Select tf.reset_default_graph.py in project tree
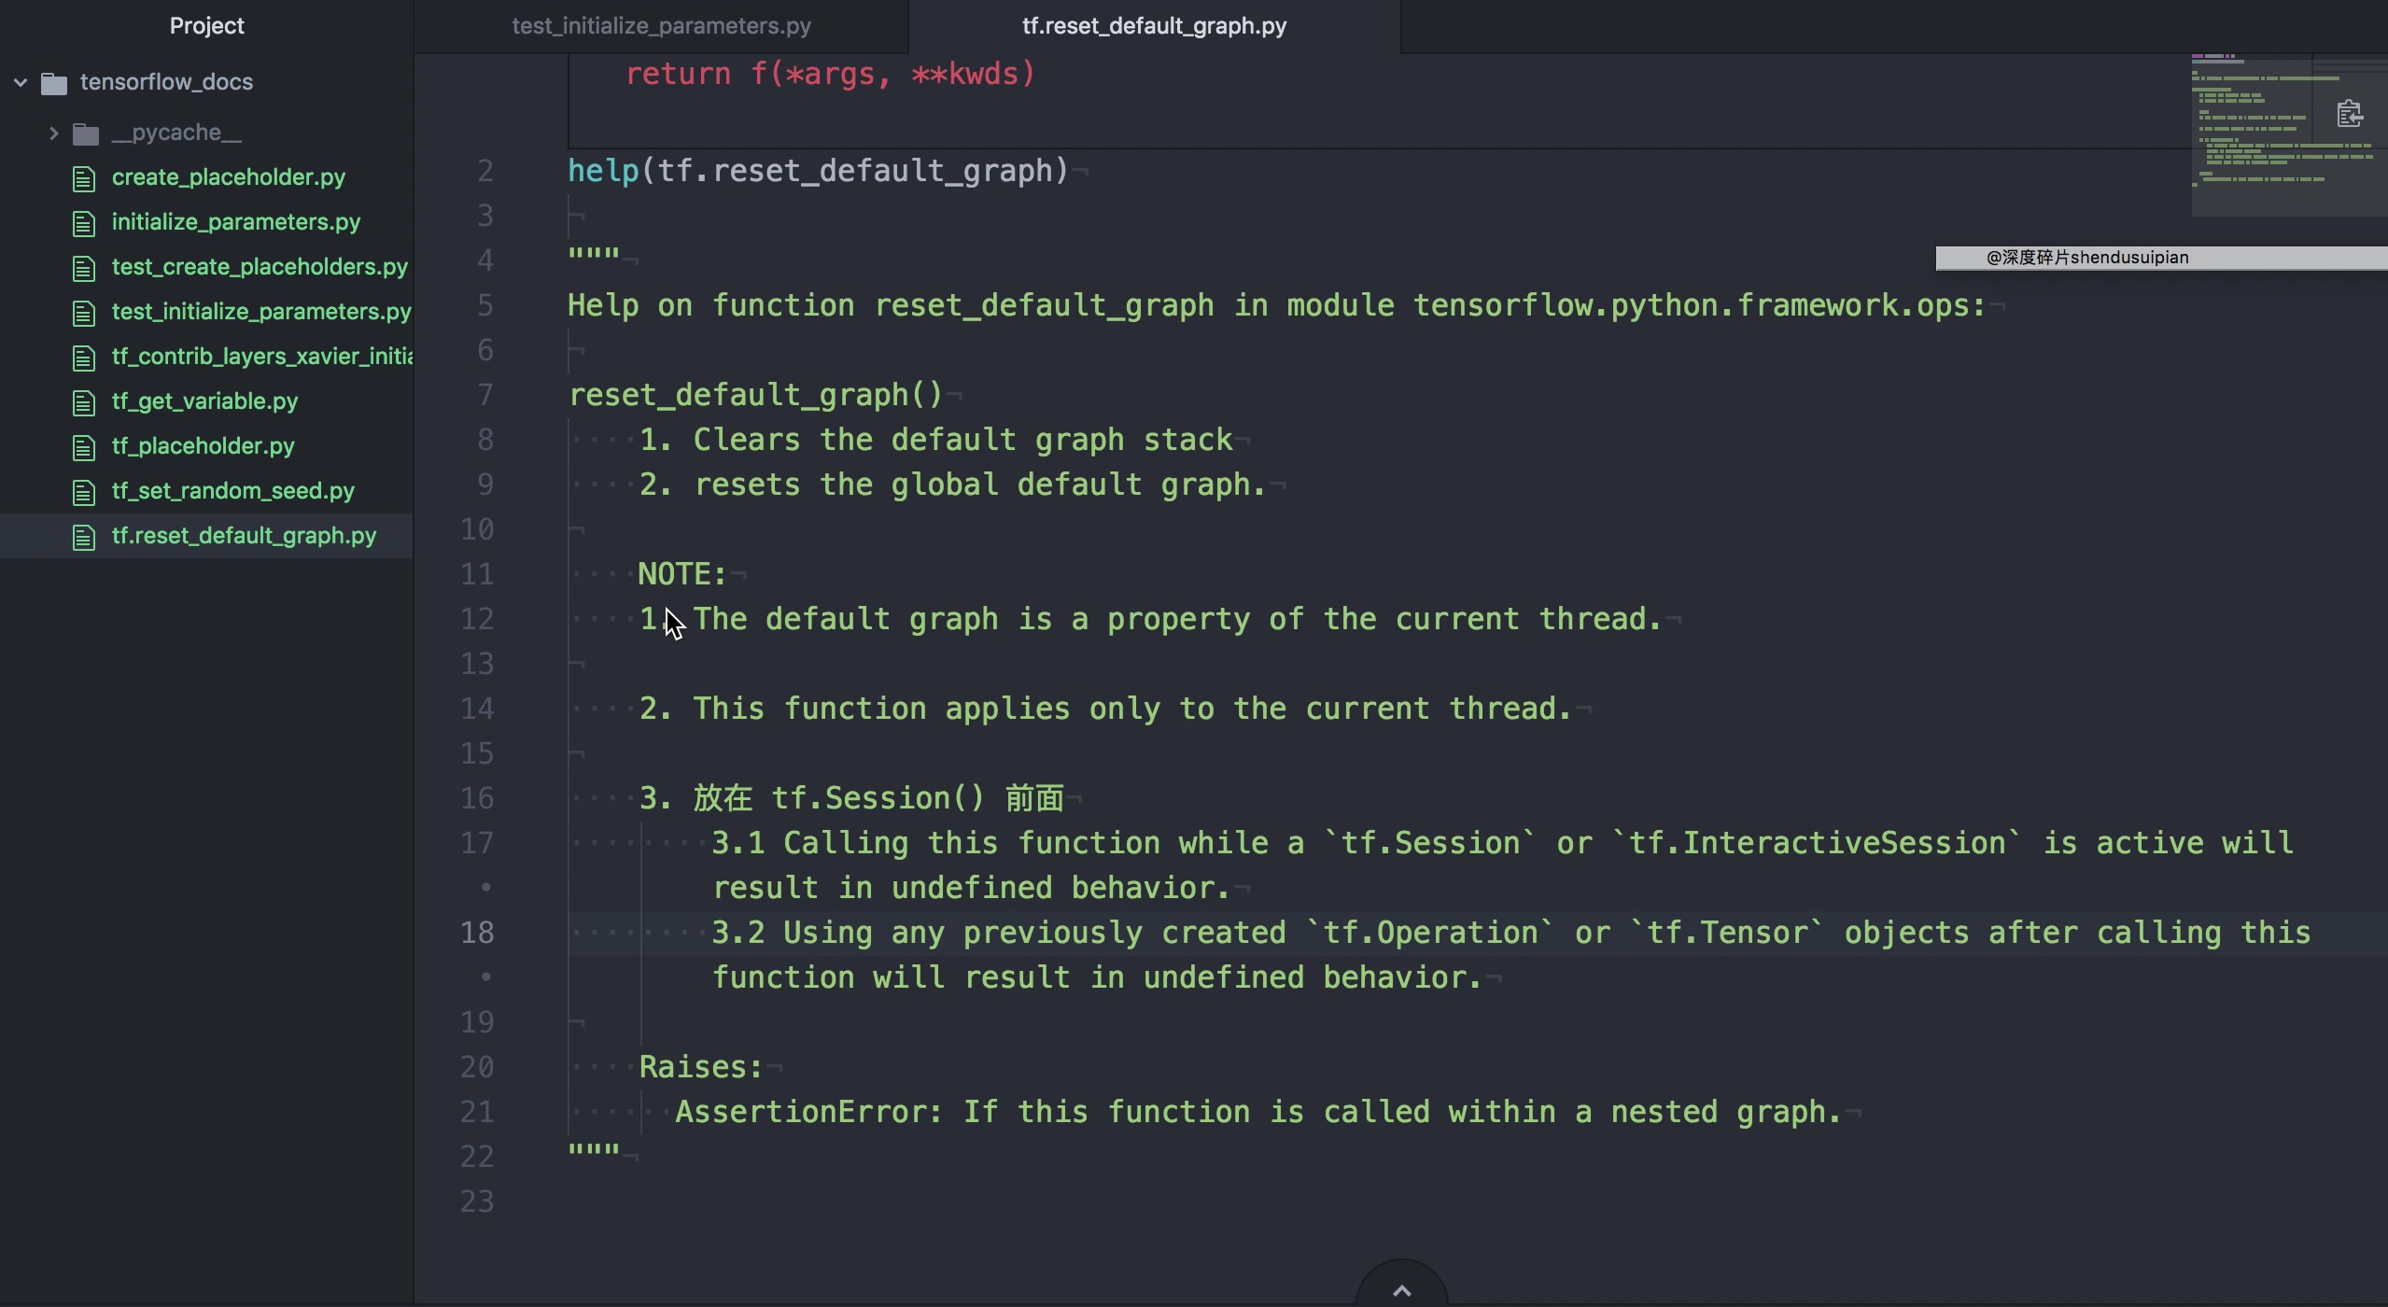 pos(244,536)
